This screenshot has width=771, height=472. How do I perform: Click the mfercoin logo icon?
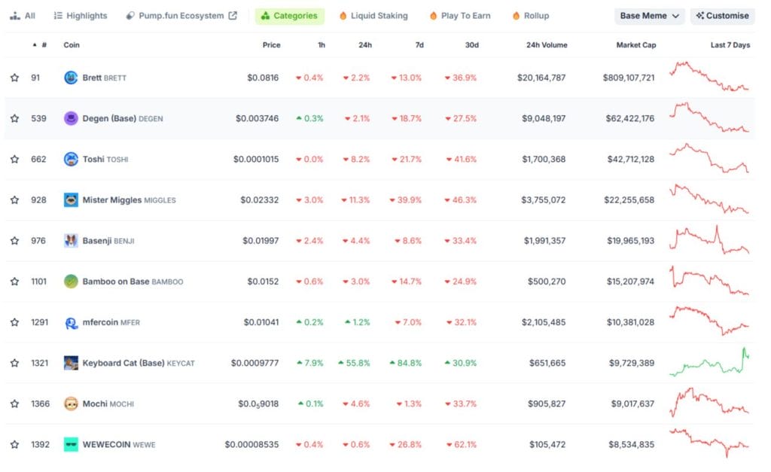point(71,322)
